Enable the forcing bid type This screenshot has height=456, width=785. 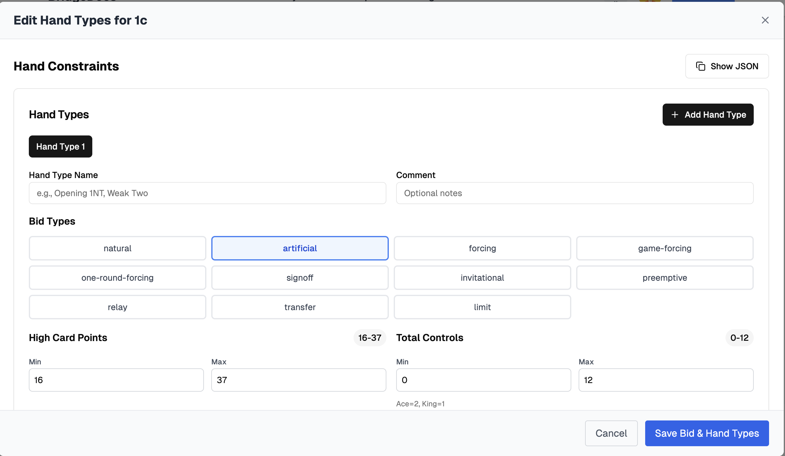[x=482, y=249]
